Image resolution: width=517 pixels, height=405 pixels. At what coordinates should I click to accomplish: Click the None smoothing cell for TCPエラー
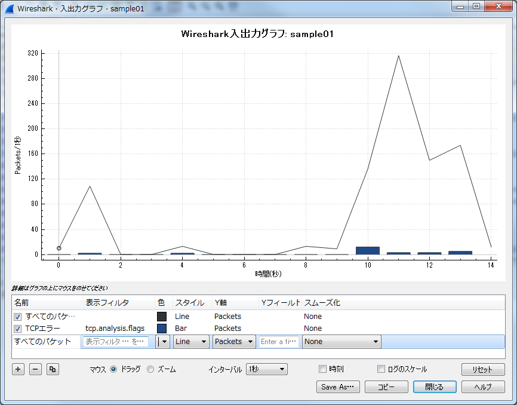tap(313, 329)
